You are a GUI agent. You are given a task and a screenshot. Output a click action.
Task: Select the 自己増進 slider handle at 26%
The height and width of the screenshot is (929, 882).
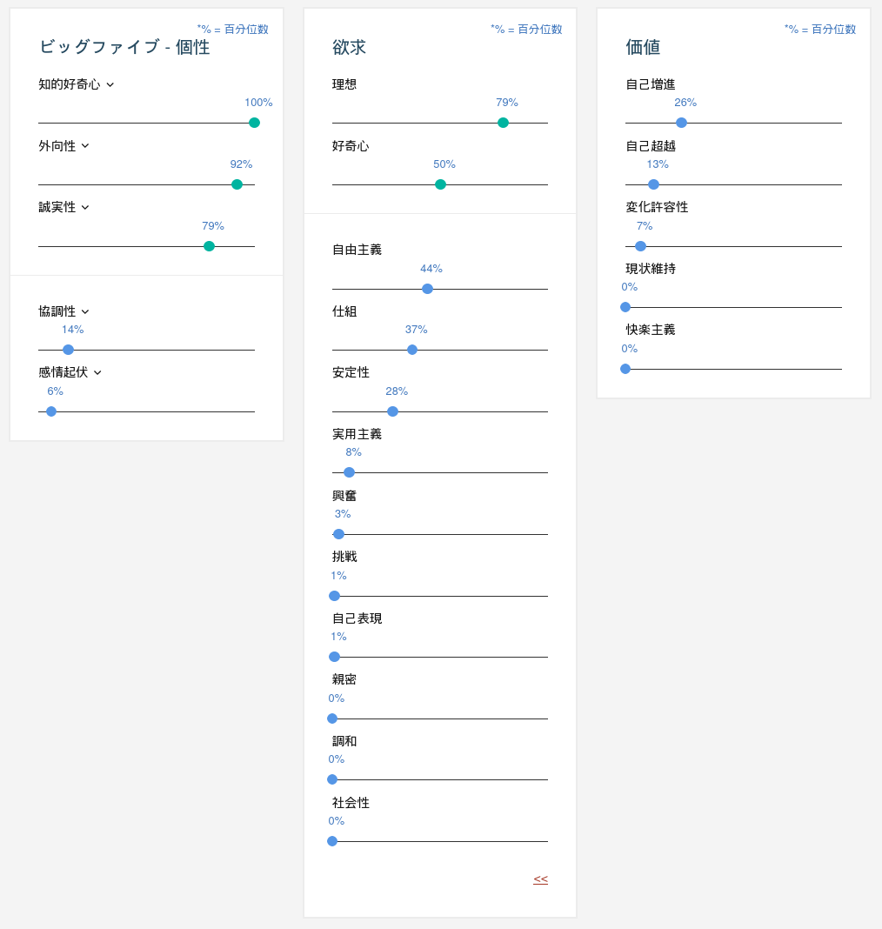click(681, 123)
